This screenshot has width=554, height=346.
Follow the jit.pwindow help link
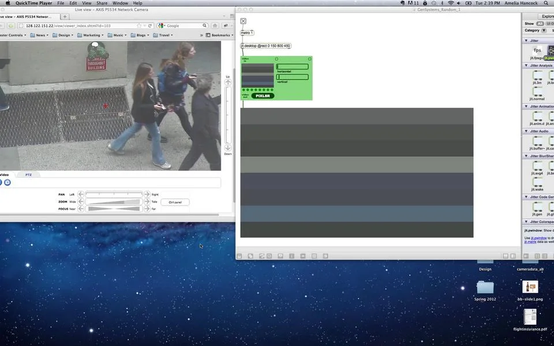pyautogui.click(x=539, y=238)
